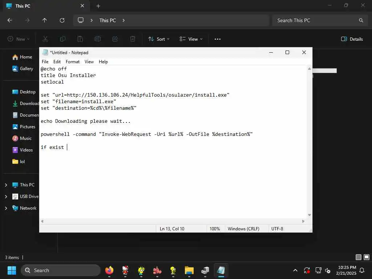Click the Windows (CRLF) status bar entry
372x279 pixels.
coord(243,229)
